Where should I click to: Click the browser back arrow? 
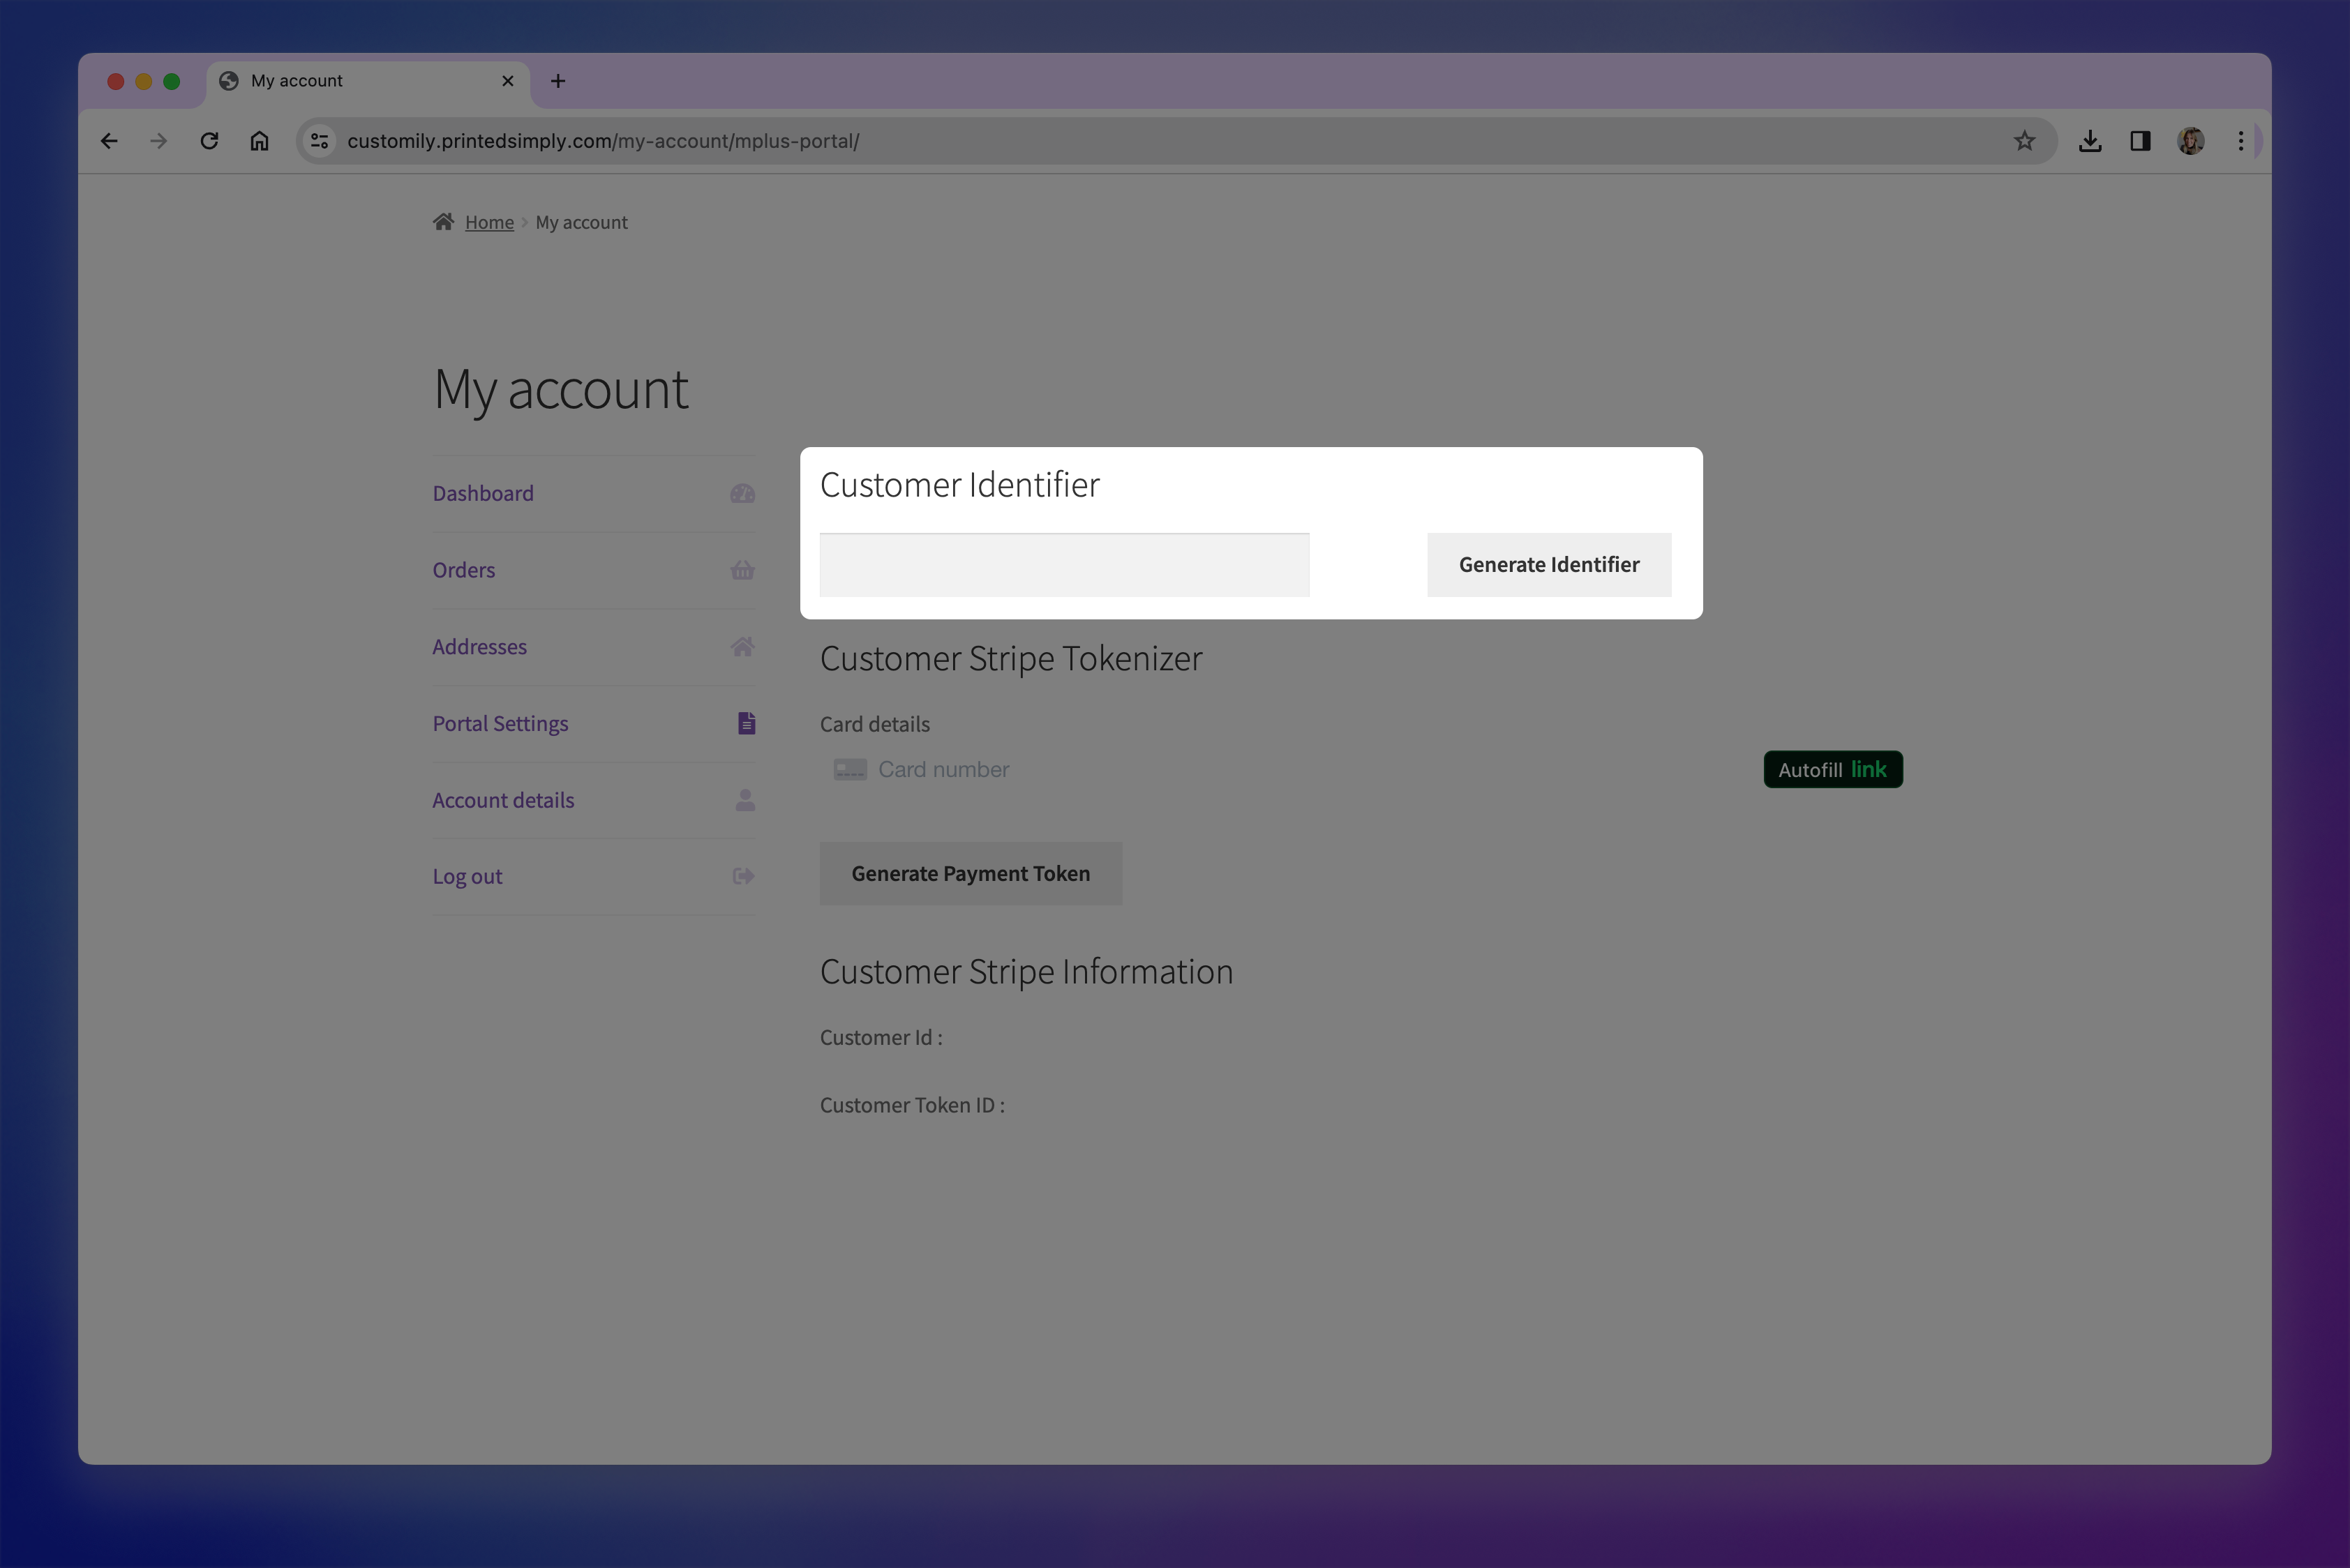point(109,141)
